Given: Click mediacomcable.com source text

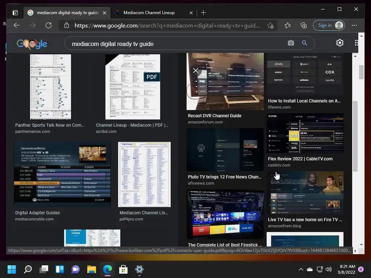Looking at the screenshot, I should [34, 219].
